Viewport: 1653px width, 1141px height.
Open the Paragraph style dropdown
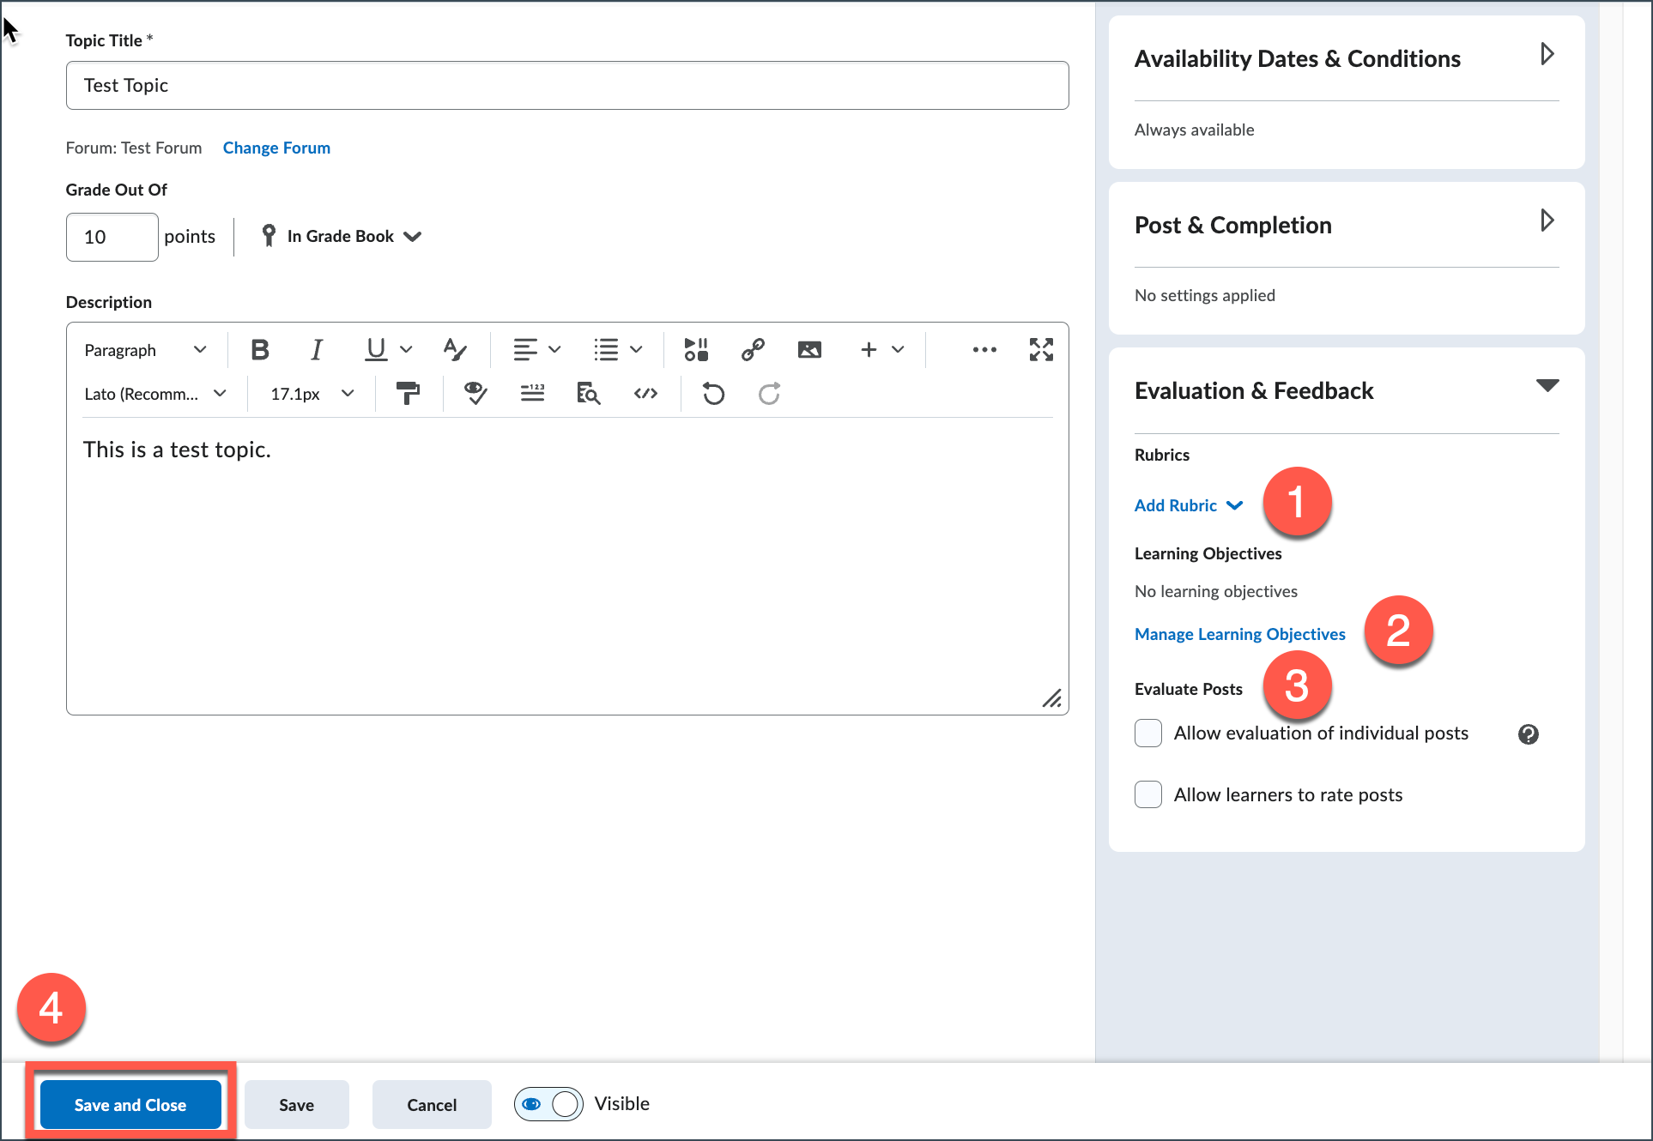tap(144, 349)
